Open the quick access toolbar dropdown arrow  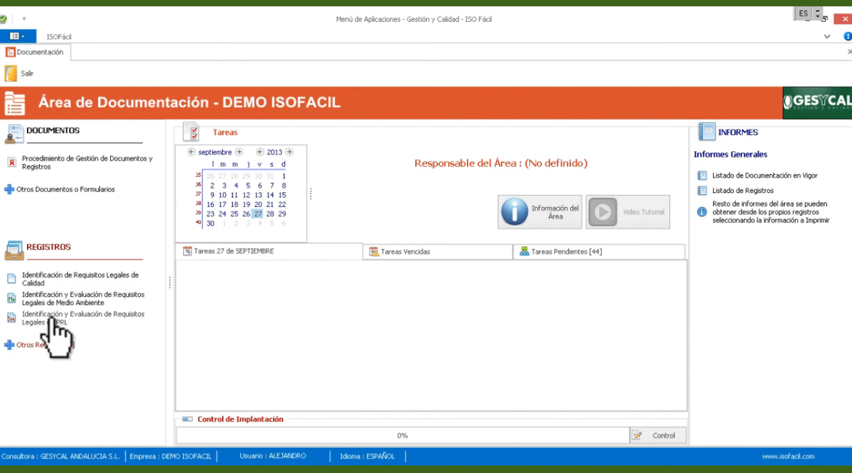pos(24,19)
